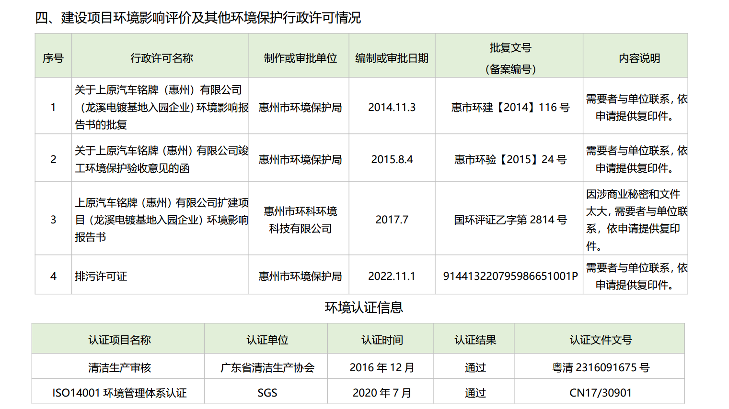Click the date 2022.11.1
Screen dimensions: 729x409
(392, 276)
